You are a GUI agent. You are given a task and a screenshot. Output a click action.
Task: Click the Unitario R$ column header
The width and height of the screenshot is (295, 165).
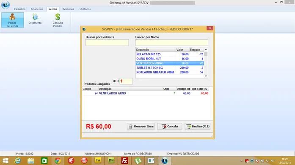[183, 89]
